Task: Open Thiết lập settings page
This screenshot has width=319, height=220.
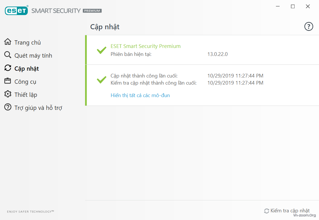Action: (26, 95)
